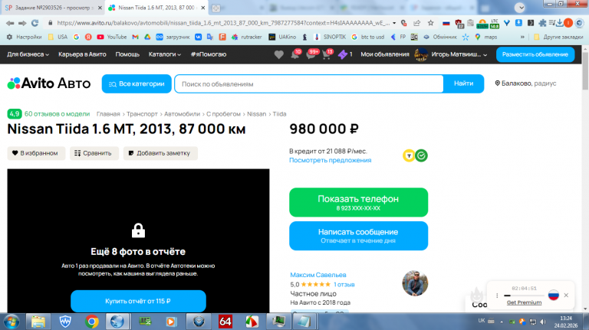The width and height of the screenshot is (589, 330).
Task: Expand the Каталоги dropdown
Action: 165,54
